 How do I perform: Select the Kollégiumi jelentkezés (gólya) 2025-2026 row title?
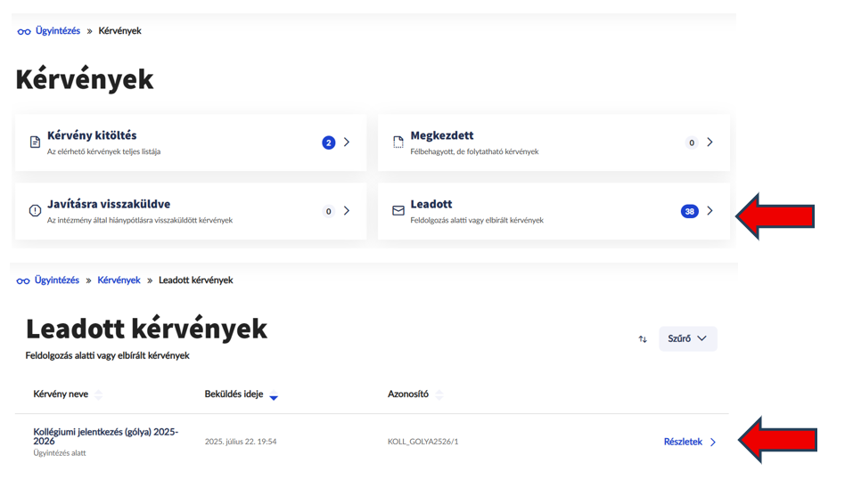[x=105, y=436]
